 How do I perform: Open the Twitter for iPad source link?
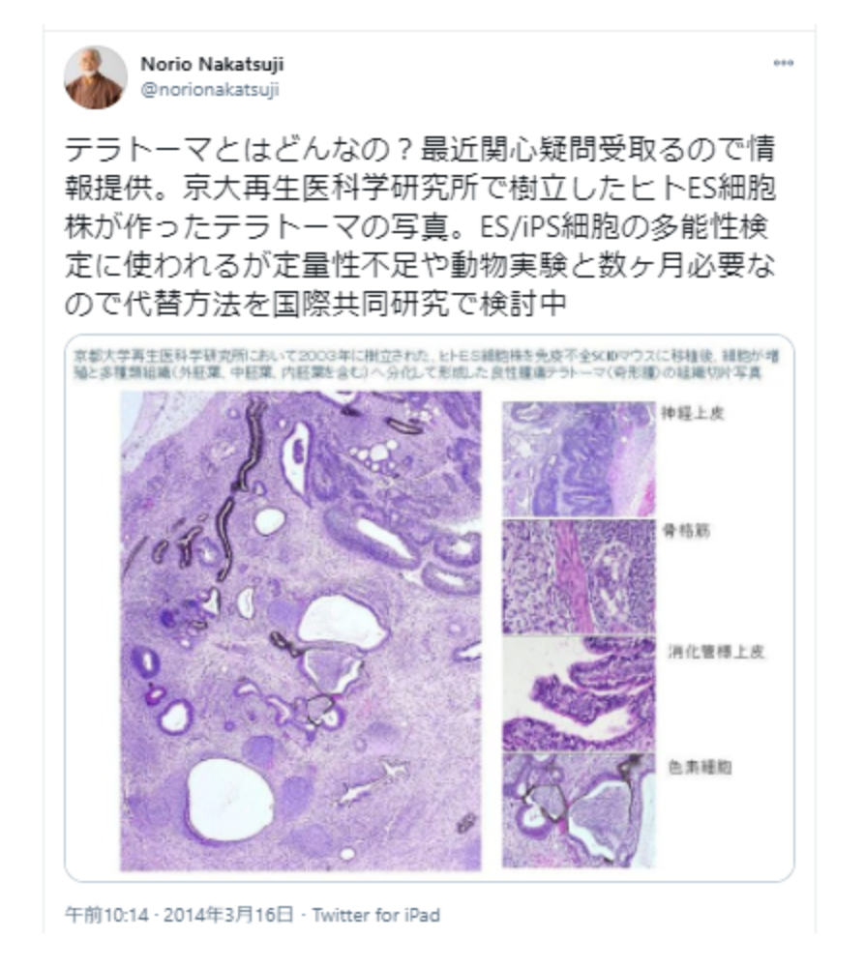pos(375,914)
